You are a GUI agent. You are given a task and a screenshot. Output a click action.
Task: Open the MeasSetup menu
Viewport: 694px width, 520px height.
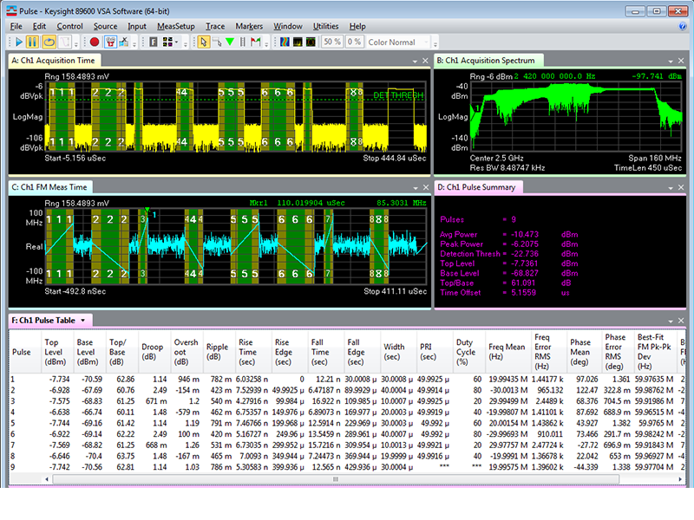[179, 26]
